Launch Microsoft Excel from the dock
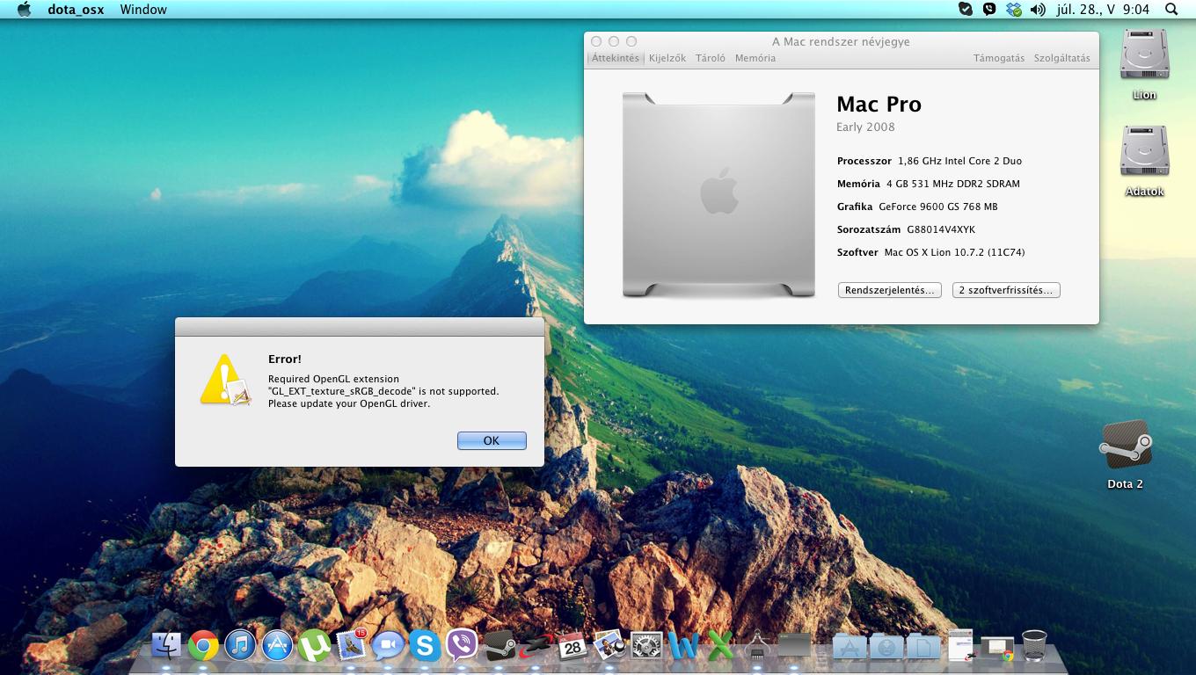The image size is (1196, 675). [x=720, y=646]
